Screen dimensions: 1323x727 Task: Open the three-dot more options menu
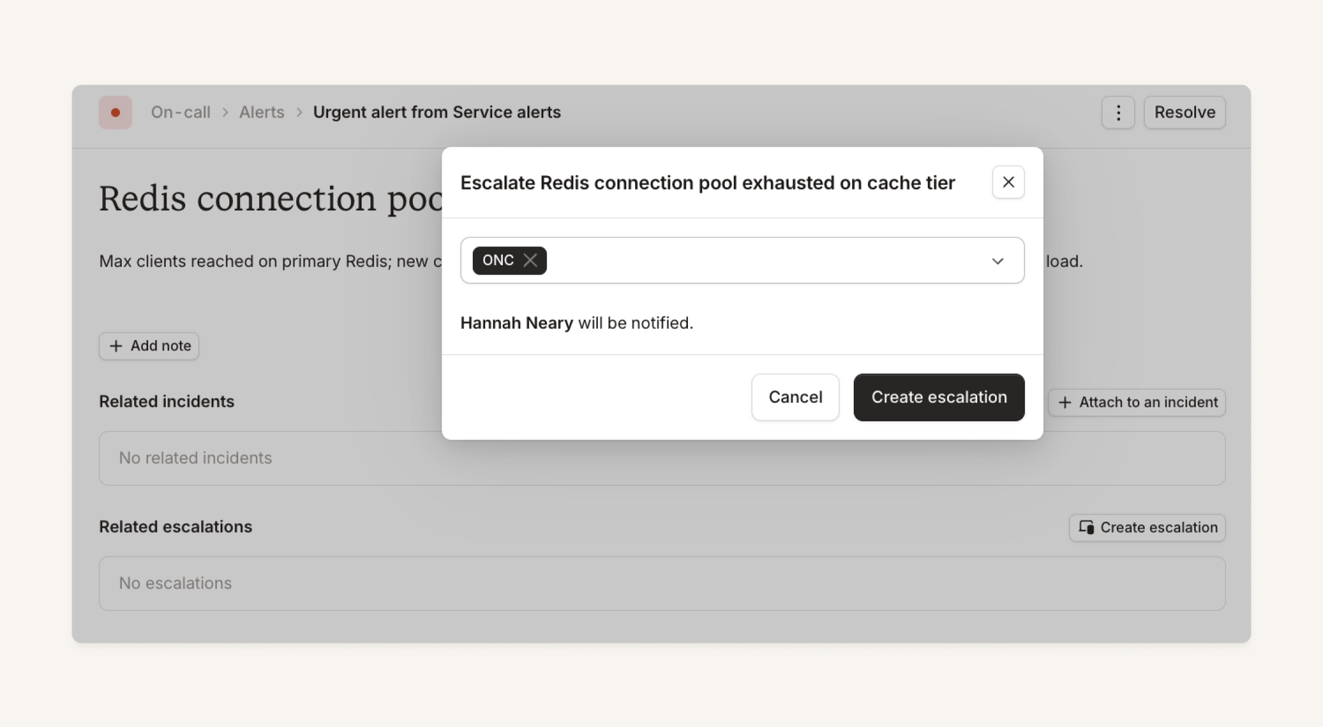point(1118,112)
